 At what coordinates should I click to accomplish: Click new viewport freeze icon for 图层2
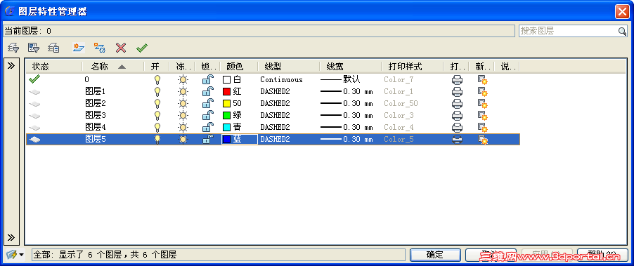tap(482, 104)
